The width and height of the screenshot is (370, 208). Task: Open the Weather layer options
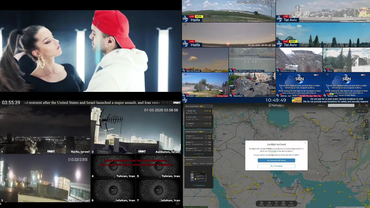coord(269,203)
